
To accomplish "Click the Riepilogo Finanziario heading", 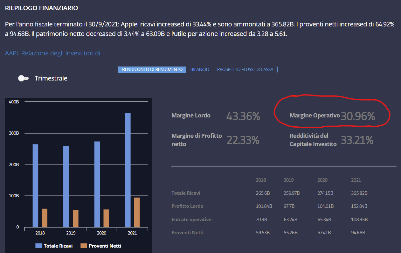I will point(41,8).
